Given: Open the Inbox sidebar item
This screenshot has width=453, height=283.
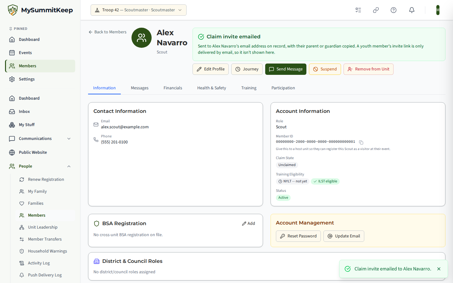Looking at the screenshot, I should pos(40,112).
